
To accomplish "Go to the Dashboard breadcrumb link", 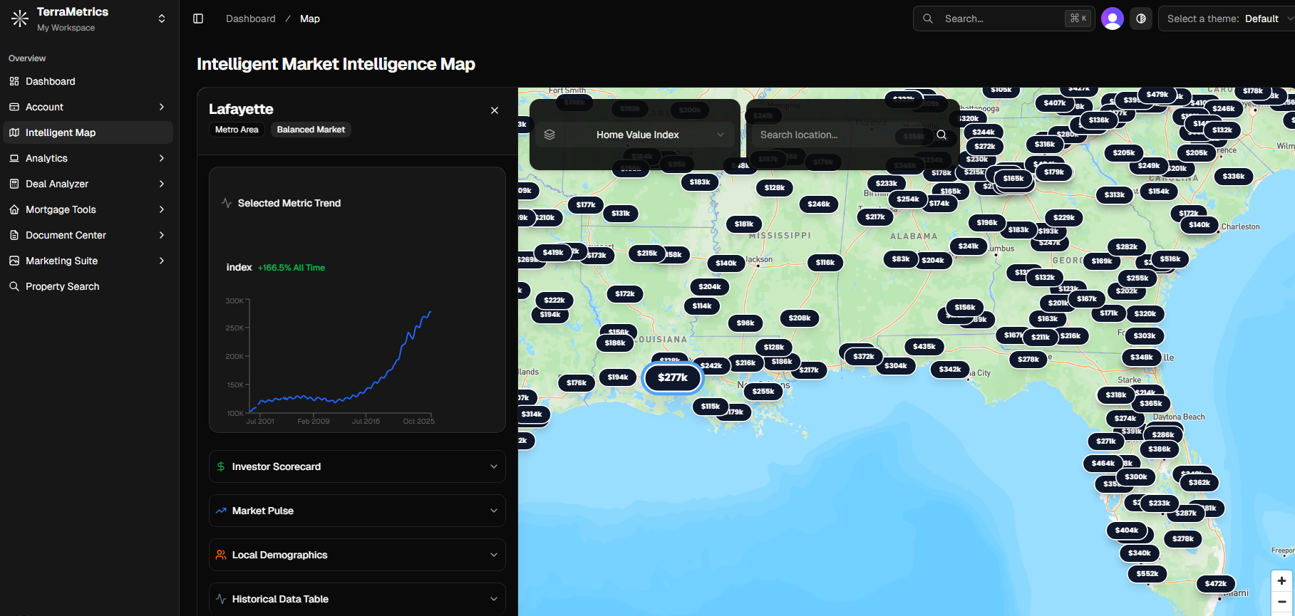I will pyautogui.click(x=250, y=19).
